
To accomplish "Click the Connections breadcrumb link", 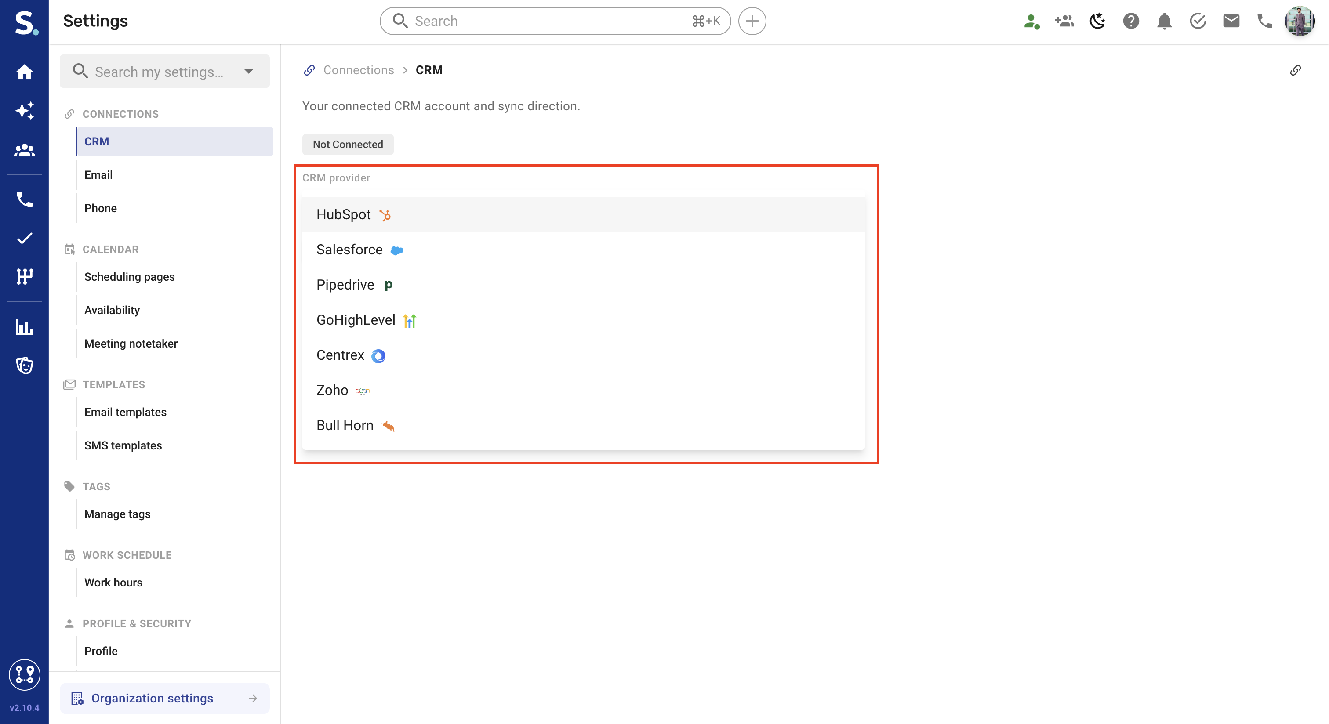I will tap(359, 70).
